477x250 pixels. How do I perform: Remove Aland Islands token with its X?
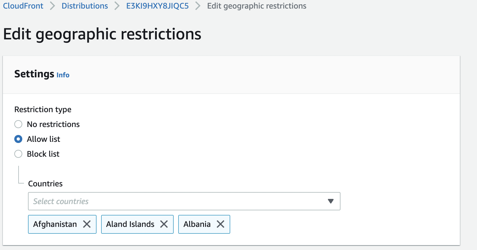coord(164,224)
